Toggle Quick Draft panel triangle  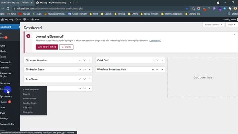tap(162, 60)
